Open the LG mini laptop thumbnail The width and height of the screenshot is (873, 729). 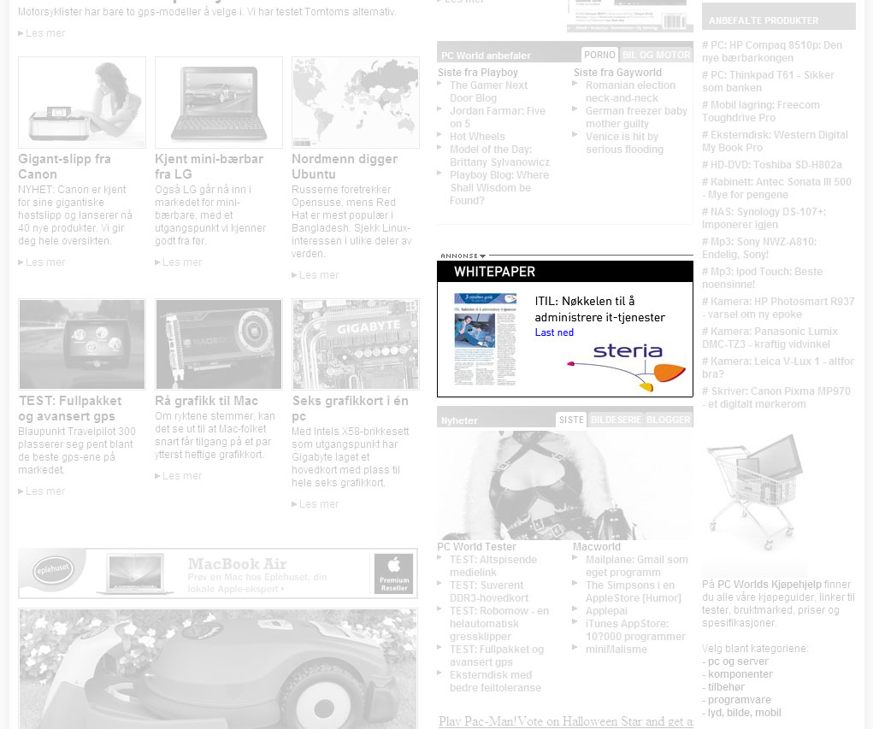click(219, 103)
